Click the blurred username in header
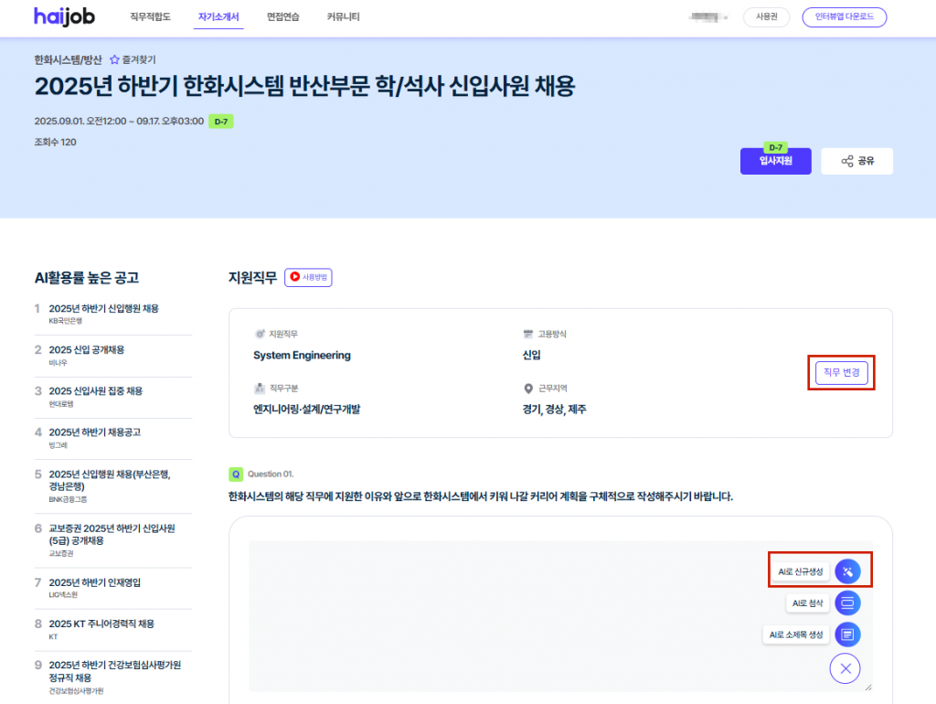936x704 pixels. pos(708,16)
